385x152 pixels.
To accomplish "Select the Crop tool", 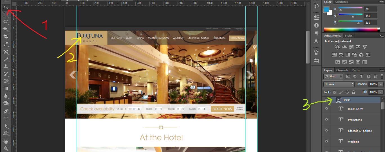I will (6, 37).
